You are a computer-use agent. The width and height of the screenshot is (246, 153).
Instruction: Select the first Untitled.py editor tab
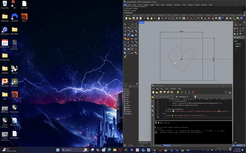163,96
